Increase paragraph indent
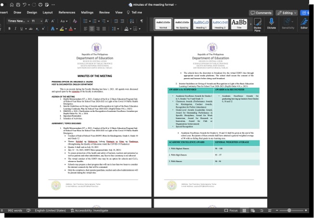The width and height of the screenshot is (314, 218). (123, 21)
